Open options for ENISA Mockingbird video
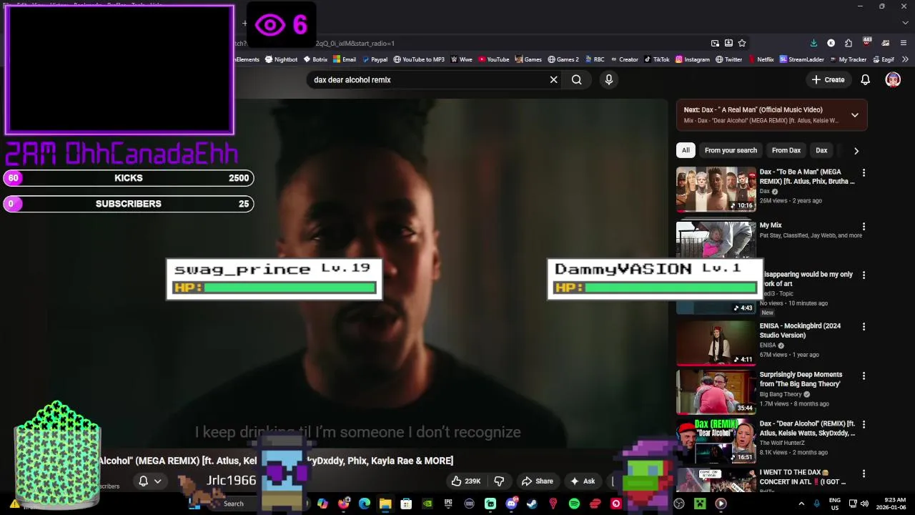Screen dimensions: 915x515 click(x=864, y=327)
